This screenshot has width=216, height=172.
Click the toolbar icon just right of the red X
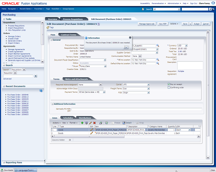101,123
